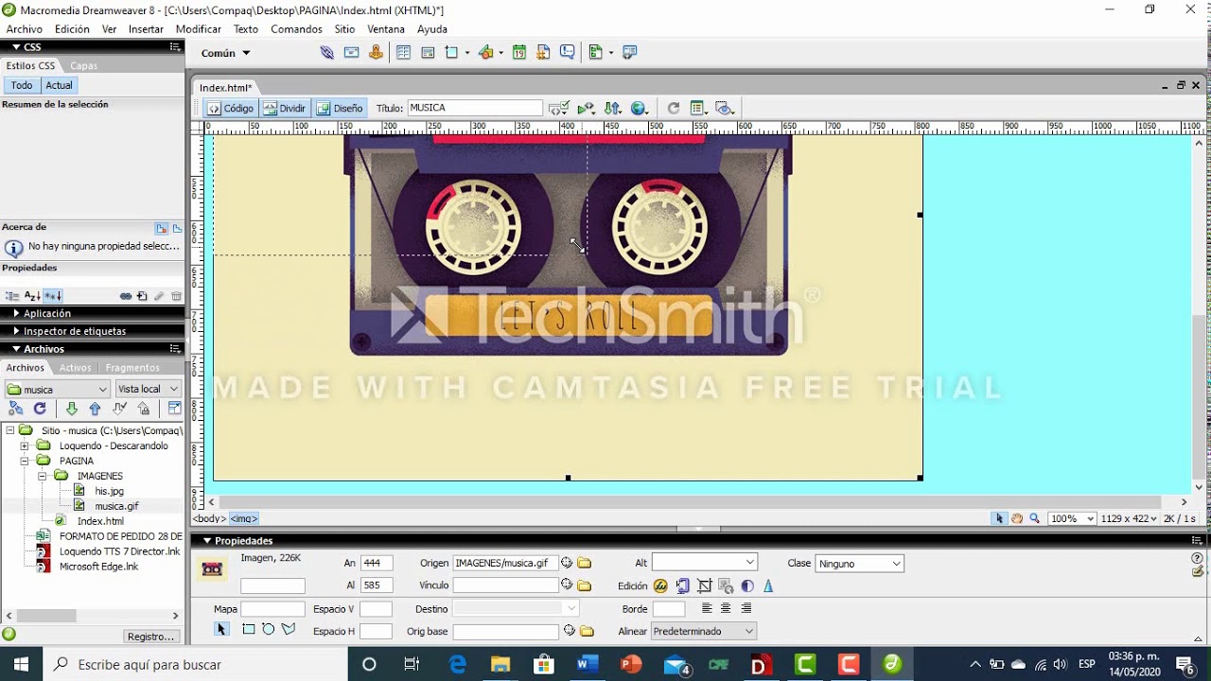This screenshot has width=1211, height=681.
Task: Click the File management arrows icon
Action: [612, 108]
